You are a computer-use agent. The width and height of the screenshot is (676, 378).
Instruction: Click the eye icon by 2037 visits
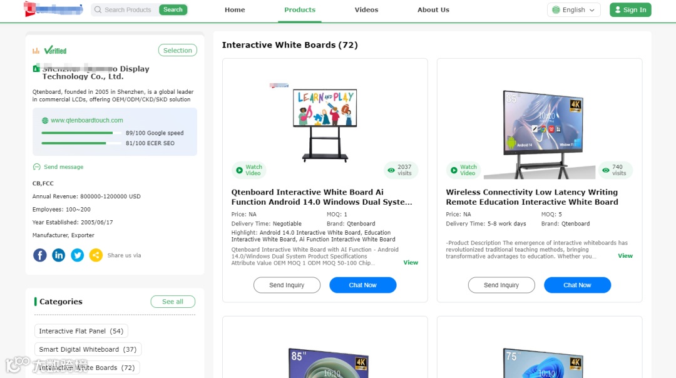coord(391,170)
